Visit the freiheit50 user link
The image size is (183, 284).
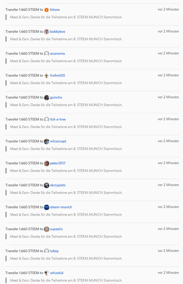coord(58,75)
